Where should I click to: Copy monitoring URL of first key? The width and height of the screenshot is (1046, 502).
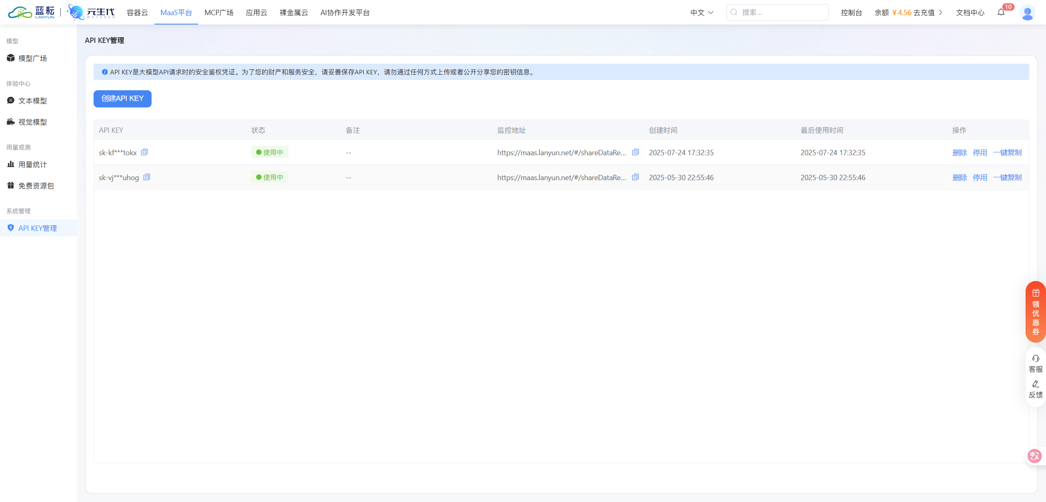(x=635, y=152)
